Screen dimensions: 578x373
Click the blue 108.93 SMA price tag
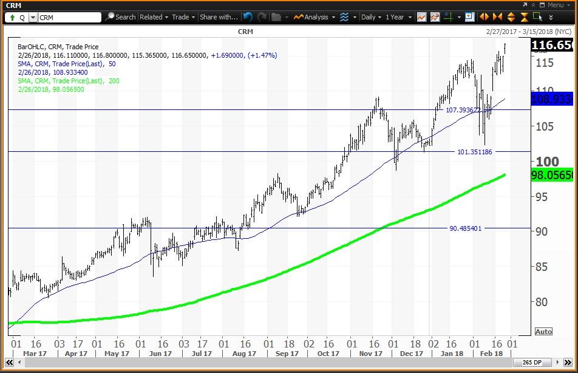(552, 99)
